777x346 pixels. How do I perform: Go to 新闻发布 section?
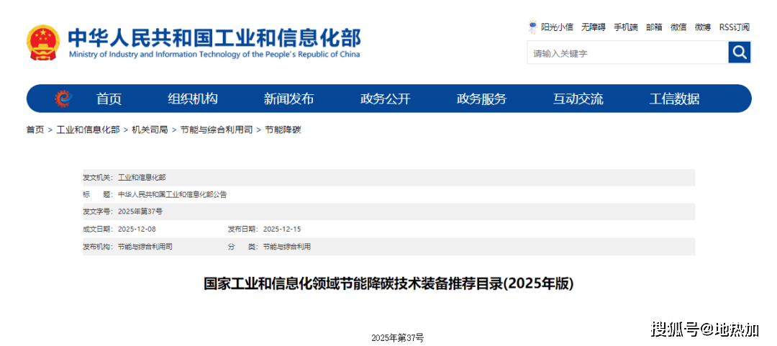[x=288, y=99]
